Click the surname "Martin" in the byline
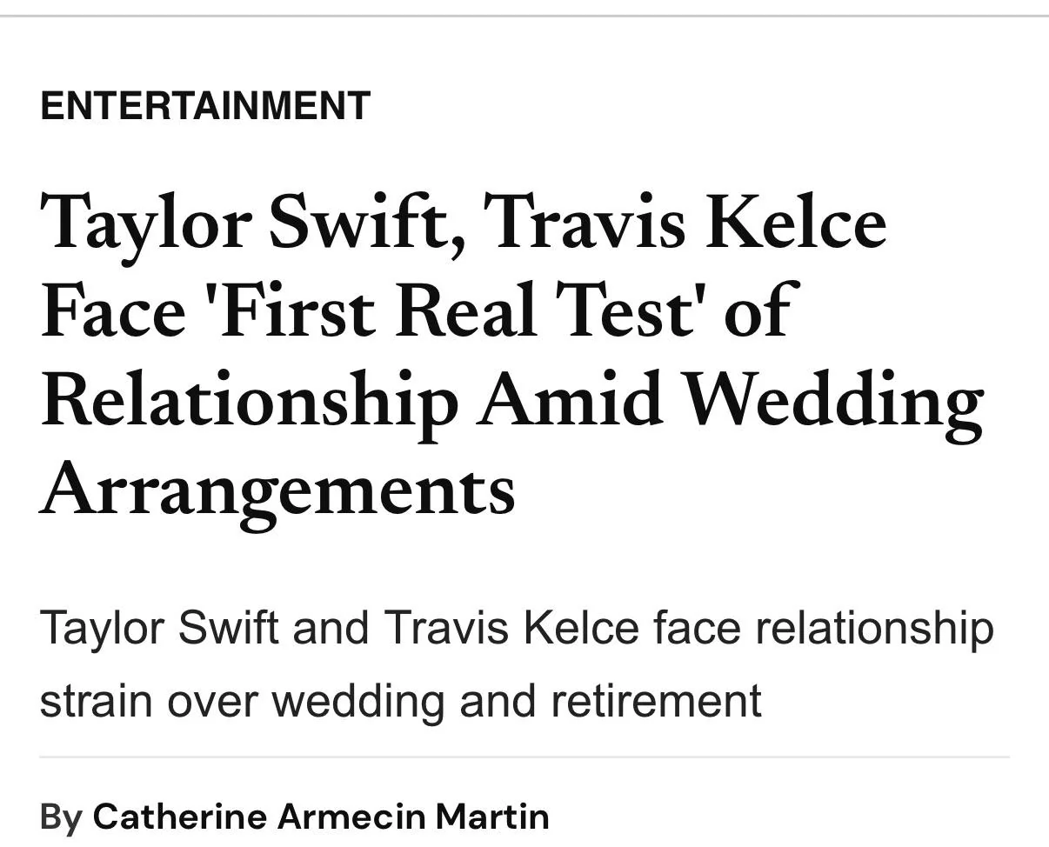Viewport: 1049px width, 847px height. [491, 817]
